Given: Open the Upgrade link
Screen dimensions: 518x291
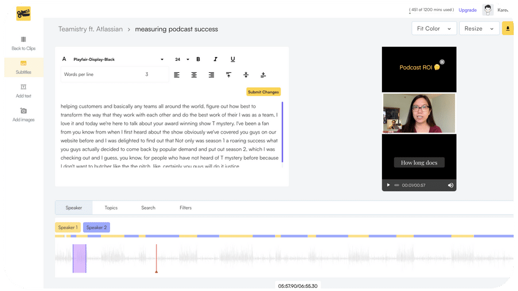Looking at the screenshot, I should 467,10.
